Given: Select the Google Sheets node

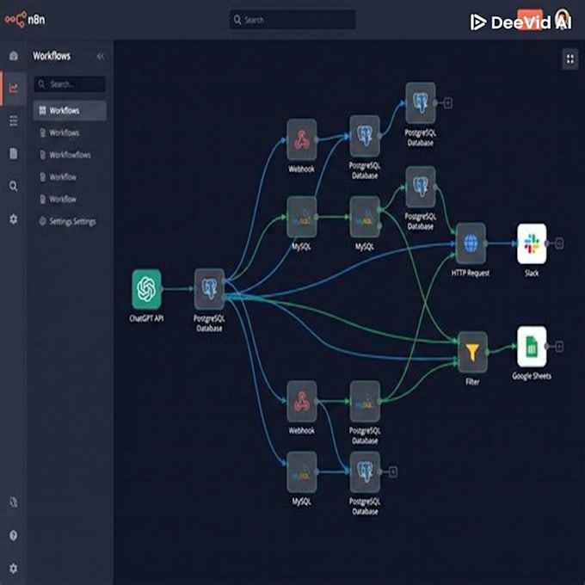Looking at the screenshot, I should 532,347.
